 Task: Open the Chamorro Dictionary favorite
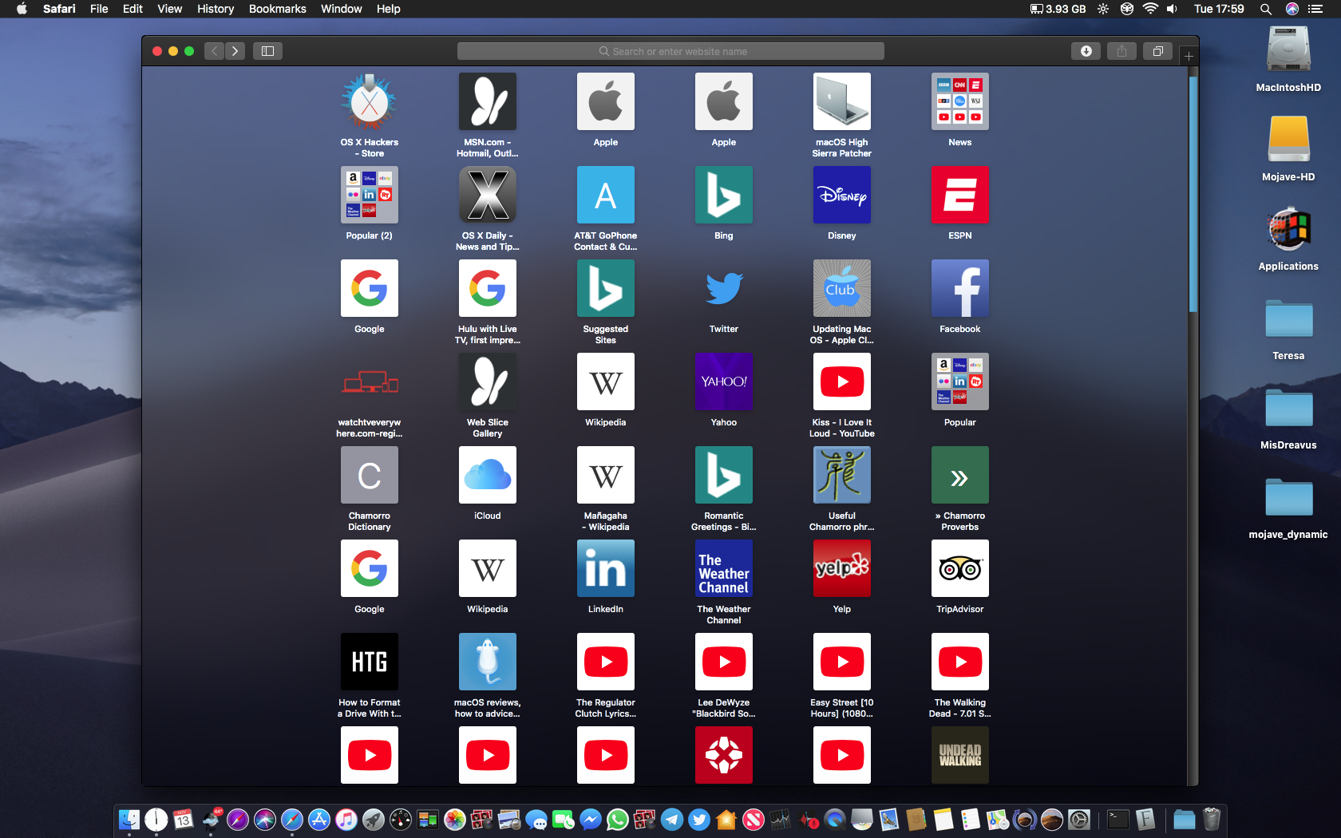point(370,475)
